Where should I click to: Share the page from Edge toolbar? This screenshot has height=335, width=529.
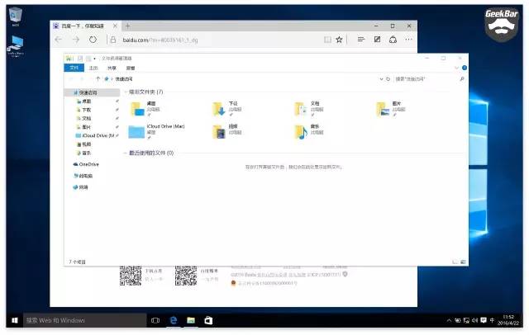click(x=393, y=40)
